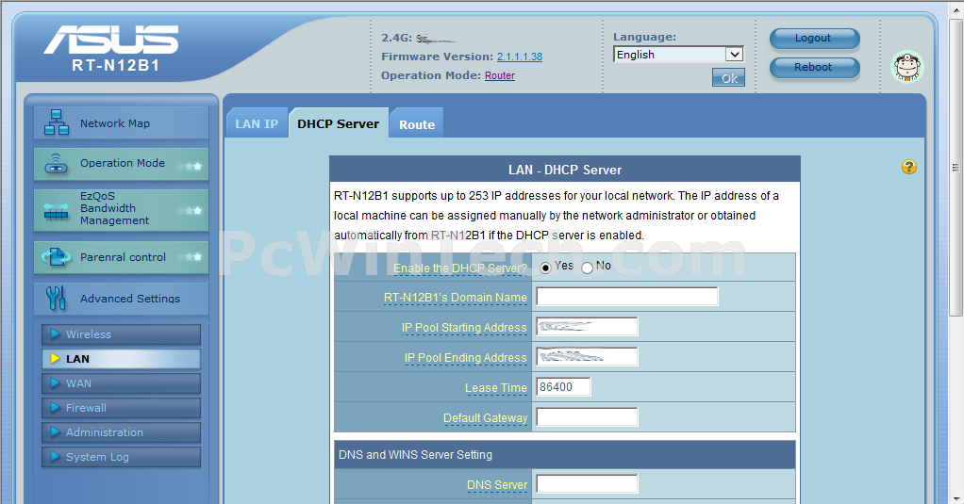Click RT-N12B1's Domain Name label link
The width and height of the screenshot is (964, 504).
click(x=455, y=298)
